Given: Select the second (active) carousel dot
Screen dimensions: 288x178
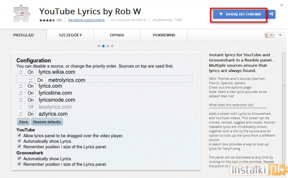Looking at the screenshot, I should tap(103, 46).
